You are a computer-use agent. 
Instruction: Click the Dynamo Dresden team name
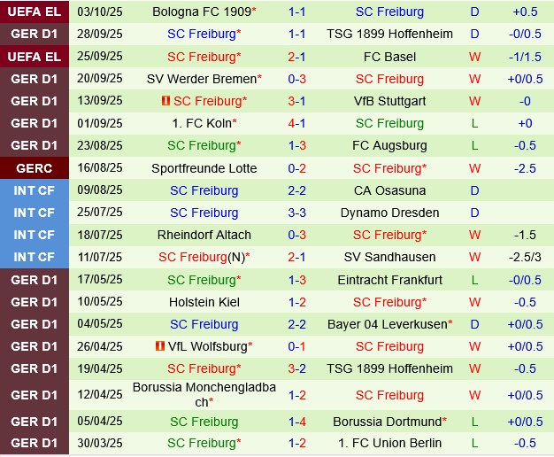coord(389,213)
